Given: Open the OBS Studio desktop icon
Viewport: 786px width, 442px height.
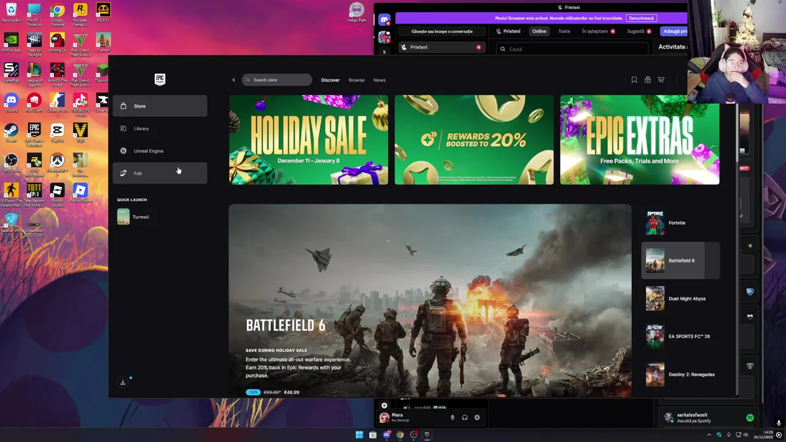Looking at the screenshot, I should pos(11,163).
